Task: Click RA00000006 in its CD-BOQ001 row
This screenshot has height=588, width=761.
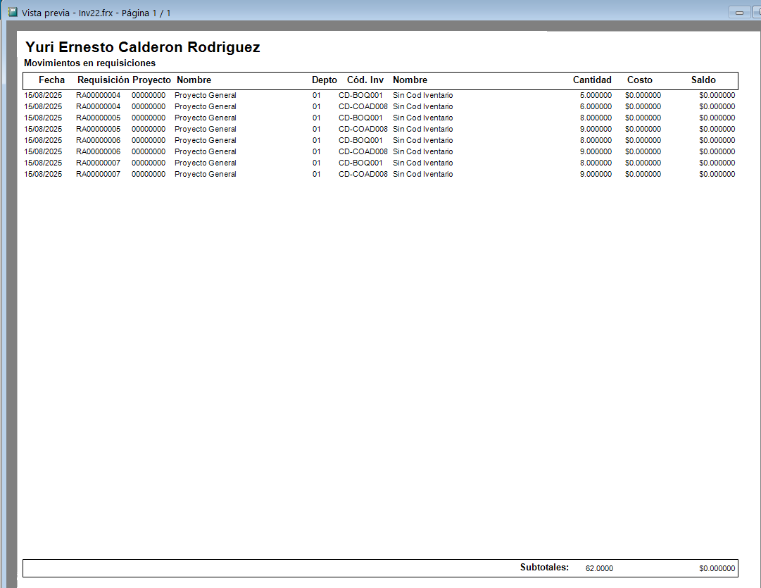Action: (98, 140)
